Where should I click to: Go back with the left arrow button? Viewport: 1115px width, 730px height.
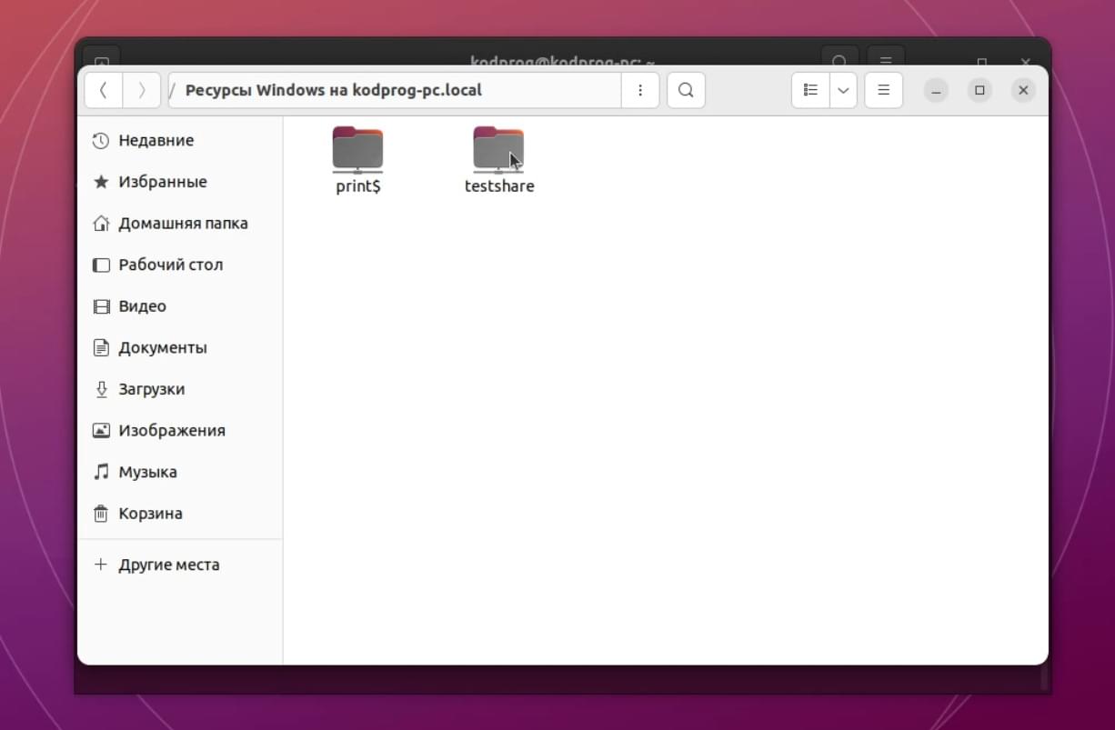point(104,90)
